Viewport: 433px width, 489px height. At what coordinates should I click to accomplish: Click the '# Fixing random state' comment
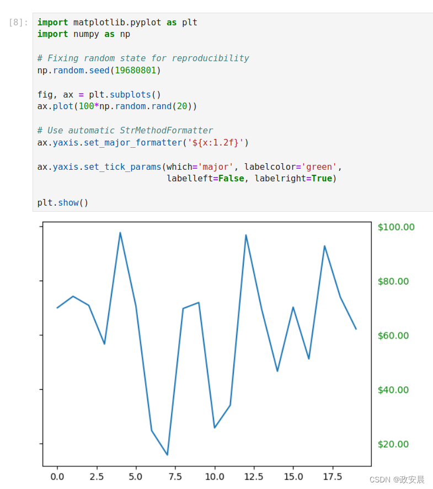143,58
